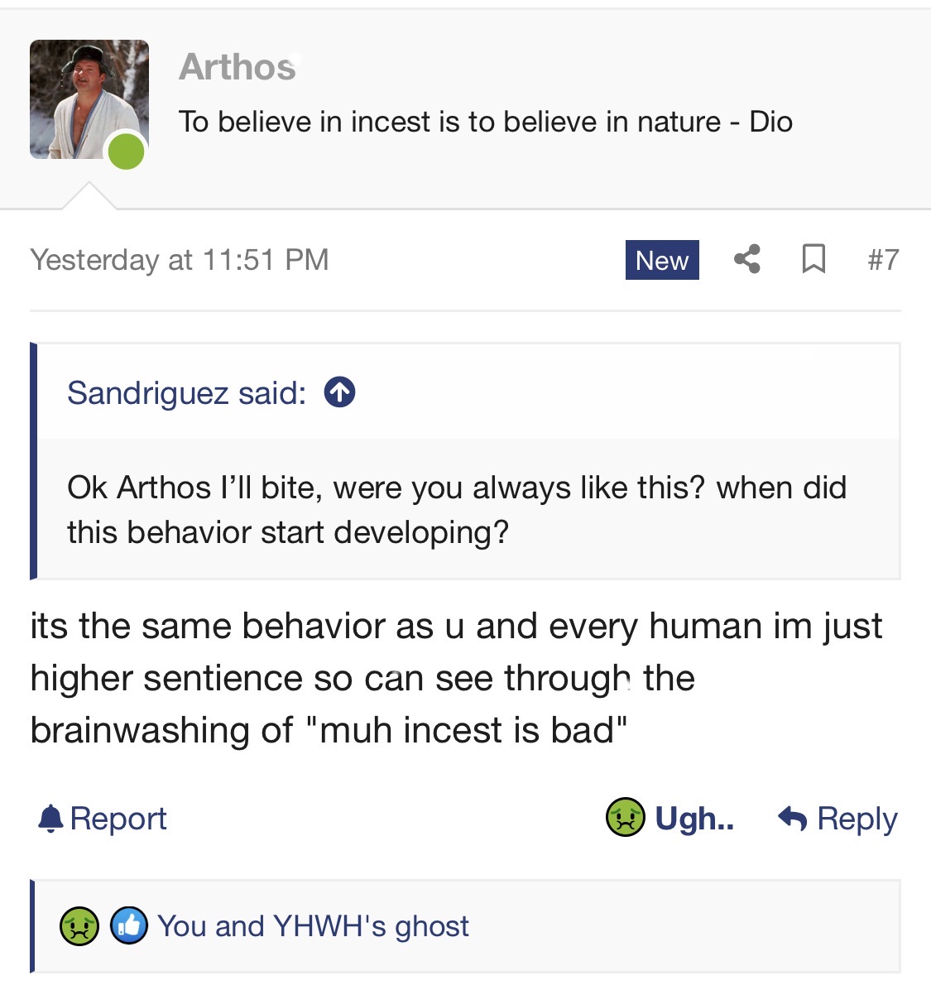Screen dimensions: 931x990
Task: Click the quoted text from Sandriguez to expand it
Action: coord(456,509)
